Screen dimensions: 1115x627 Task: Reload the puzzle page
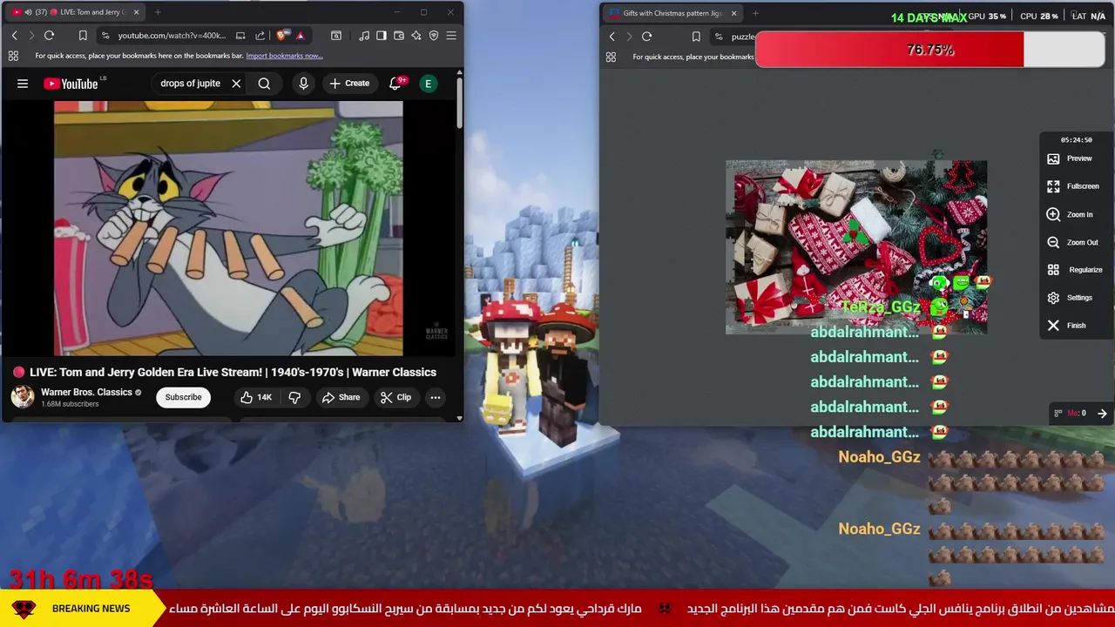coord(646,37)
